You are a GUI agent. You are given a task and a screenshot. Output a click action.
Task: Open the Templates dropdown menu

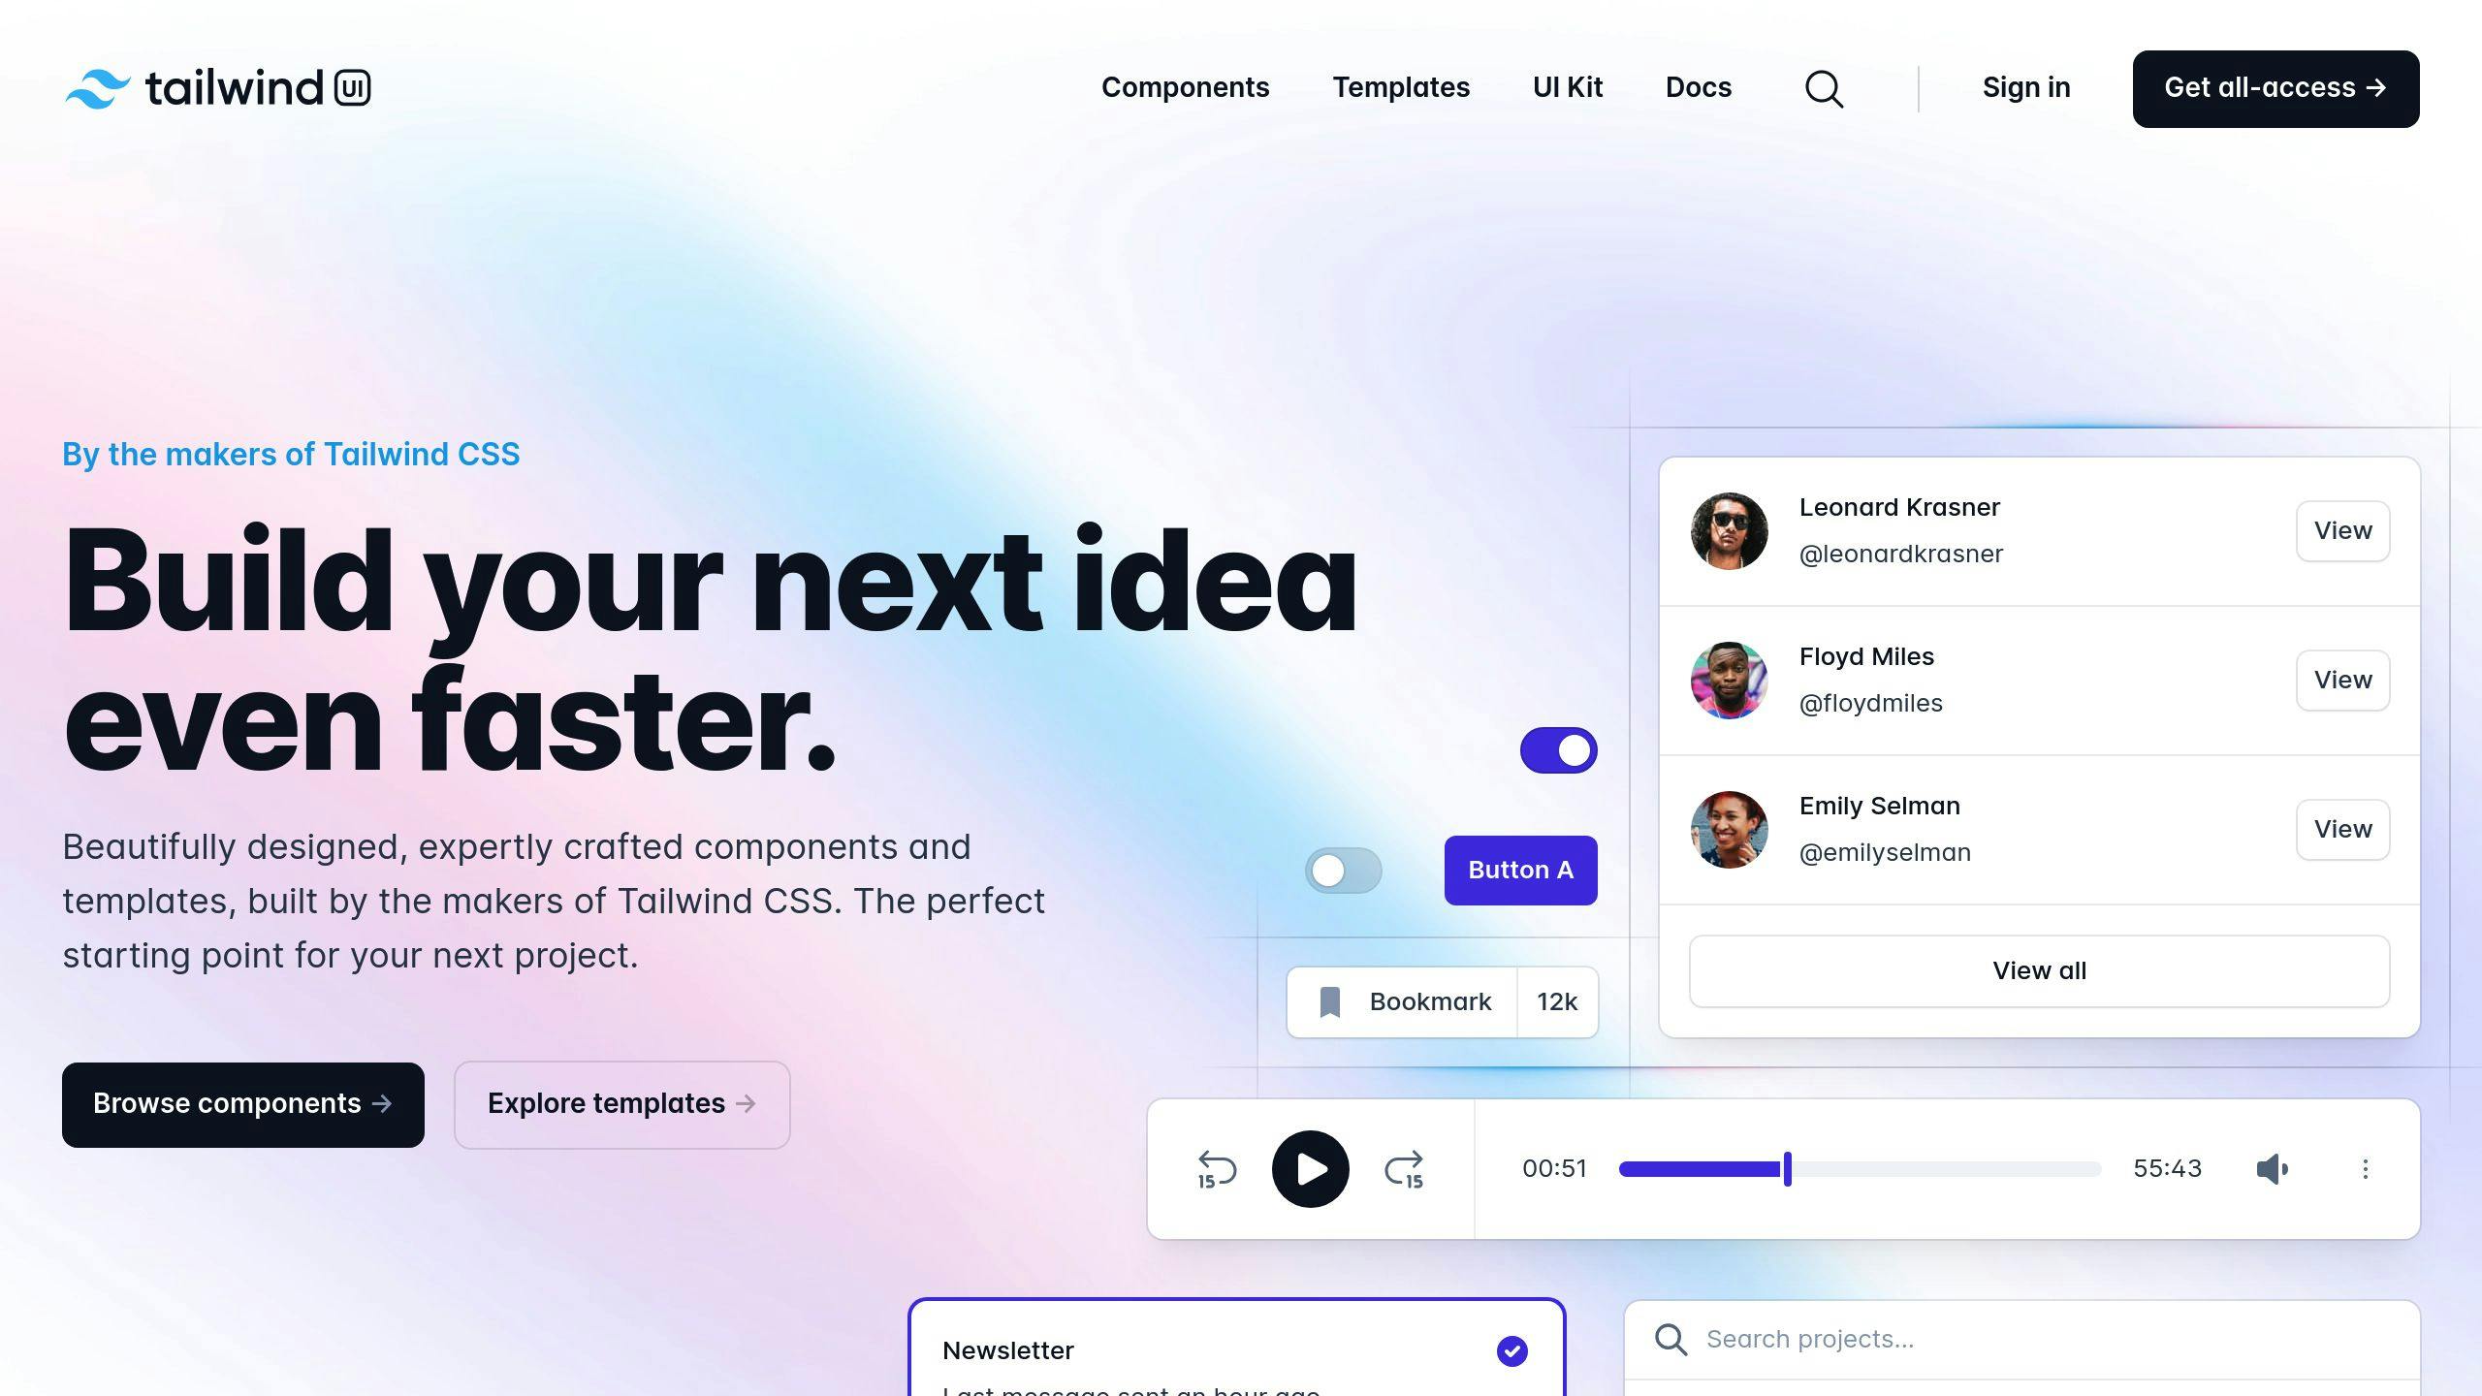pyautogui.click(x=1401, y=87)
